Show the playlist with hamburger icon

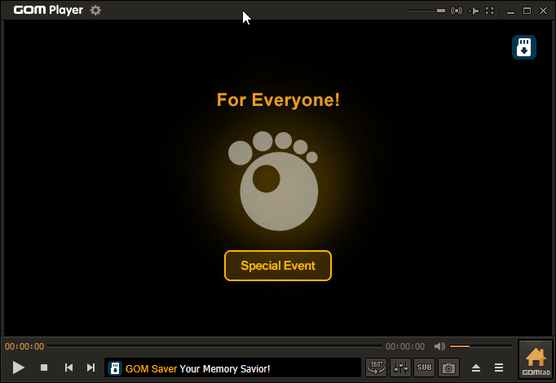[x=499, y=368]
